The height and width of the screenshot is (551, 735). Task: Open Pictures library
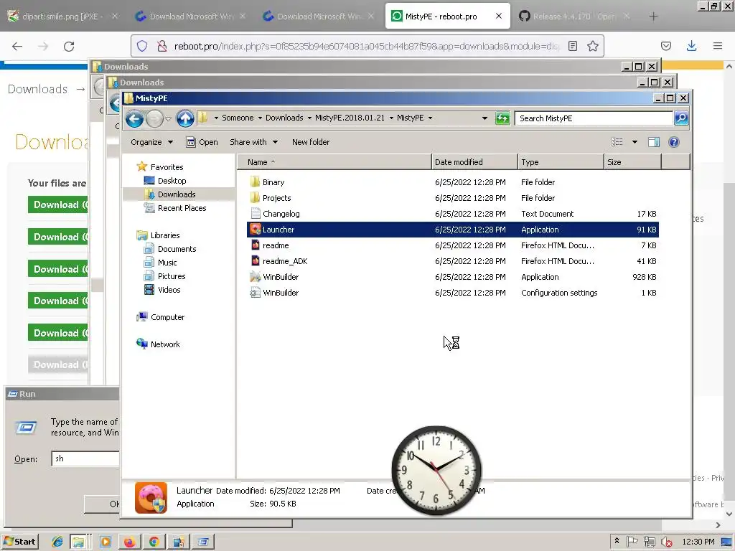[171, 276]
